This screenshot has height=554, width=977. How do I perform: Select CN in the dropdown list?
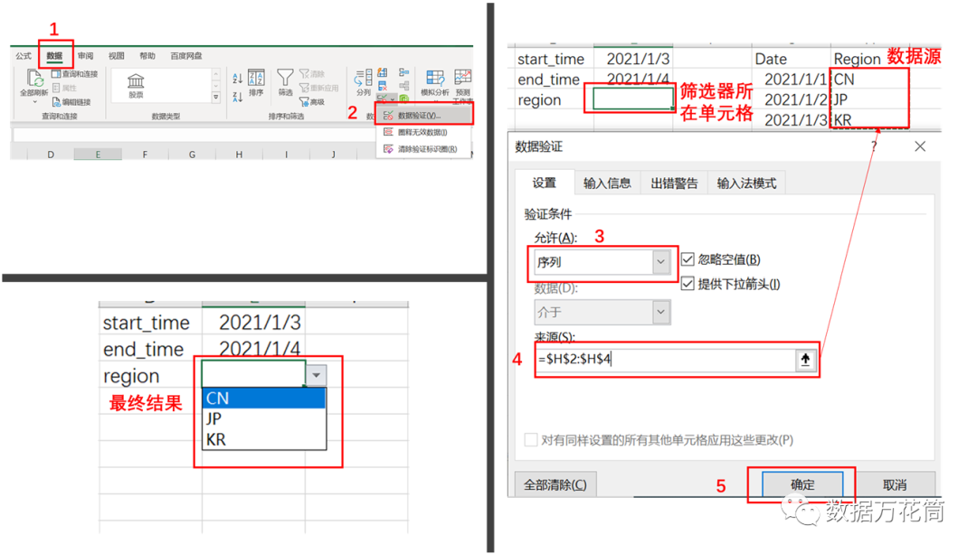(x=263, y=398)
